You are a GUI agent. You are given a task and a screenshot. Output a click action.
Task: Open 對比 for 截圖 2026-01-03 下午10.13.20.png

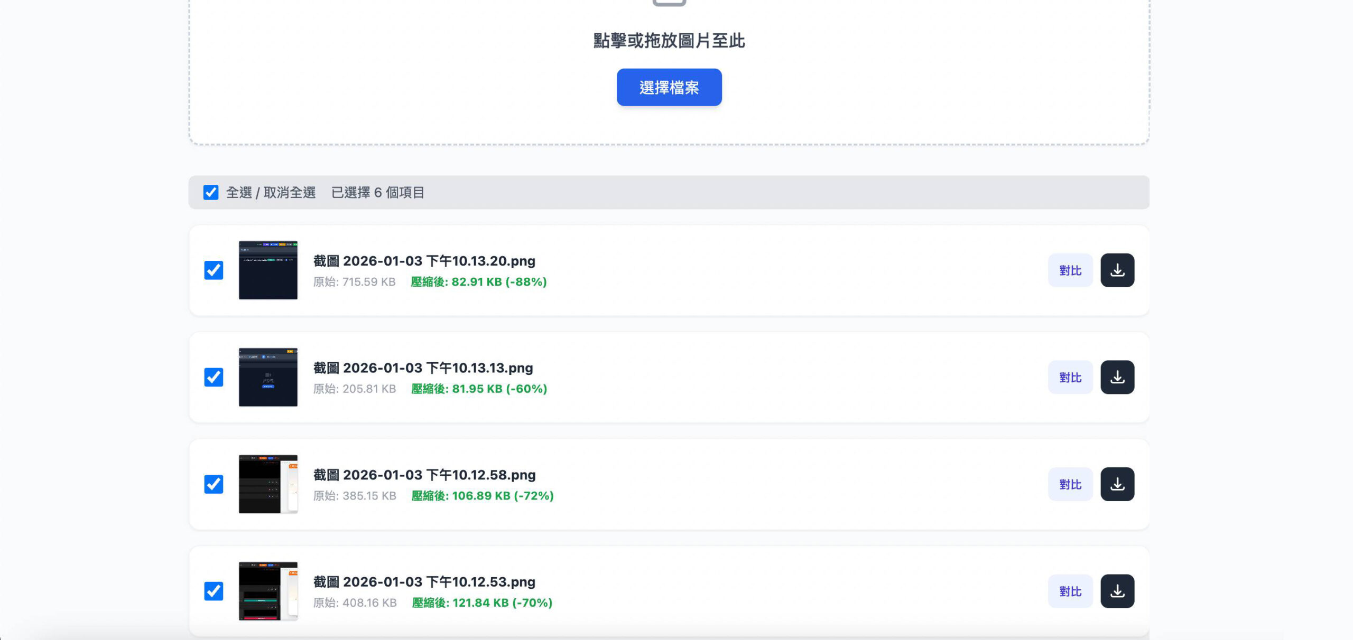pos(1070,270)
